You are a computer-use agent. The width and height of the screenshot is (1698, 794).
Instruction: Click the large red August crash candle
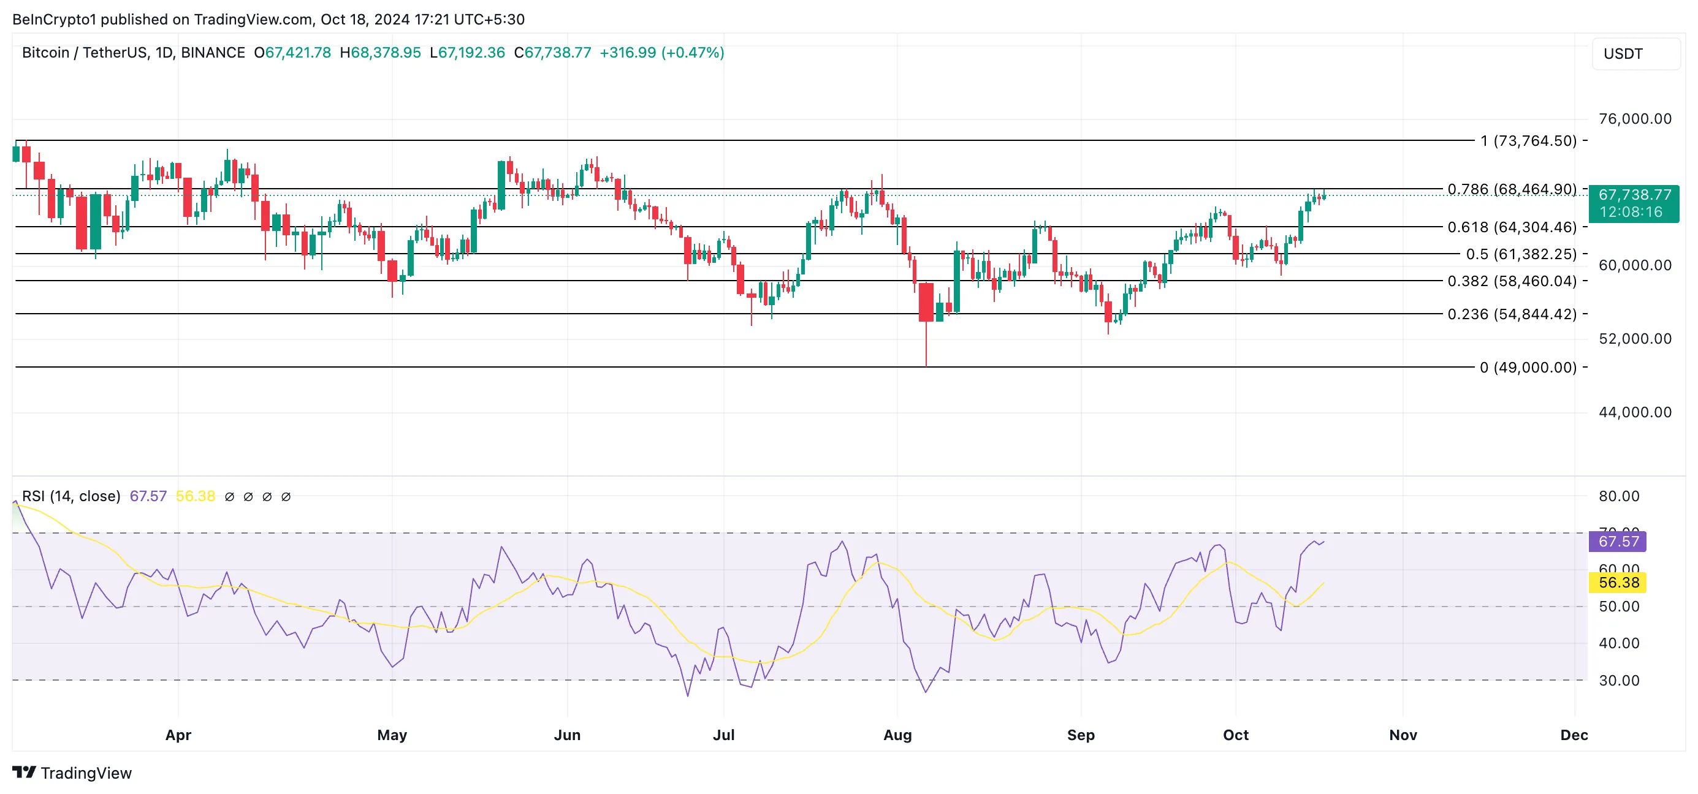(926, 302)
